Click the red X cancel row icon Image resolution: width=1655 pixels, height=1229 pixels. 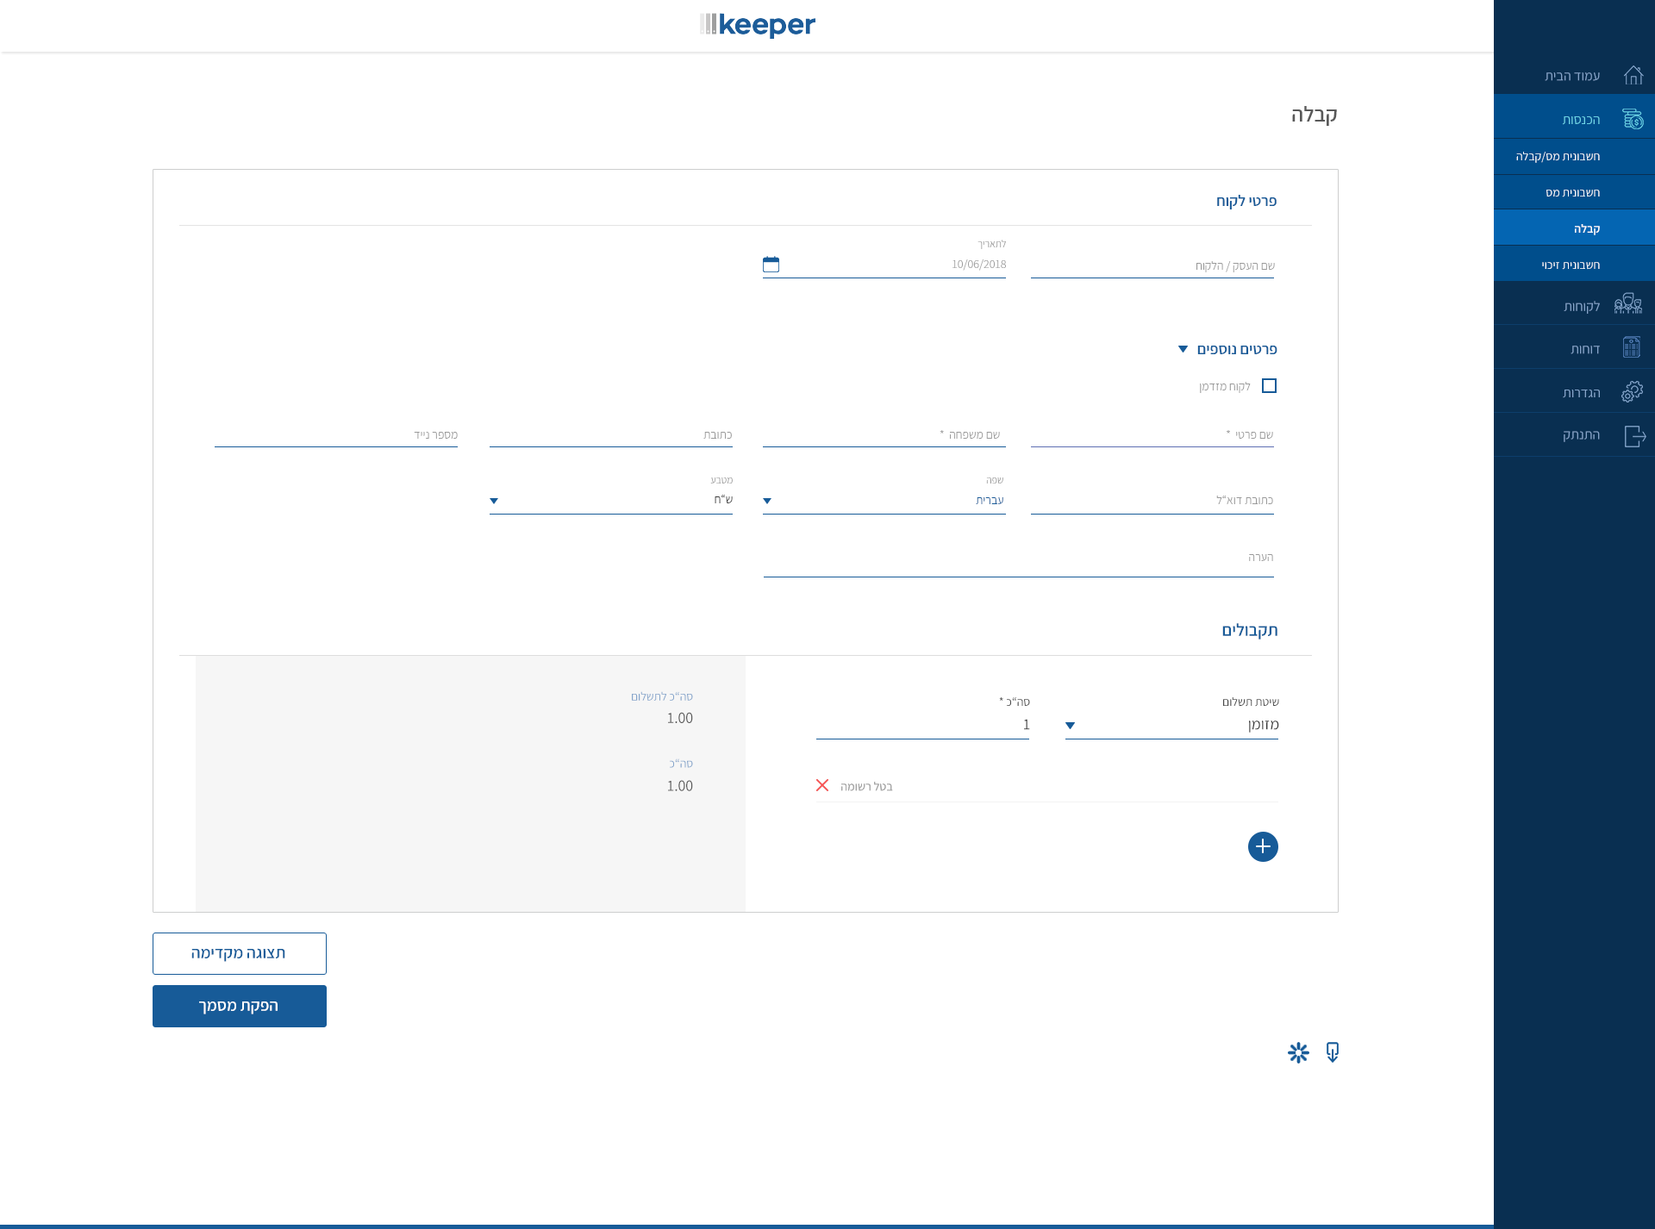click(822, 785)
